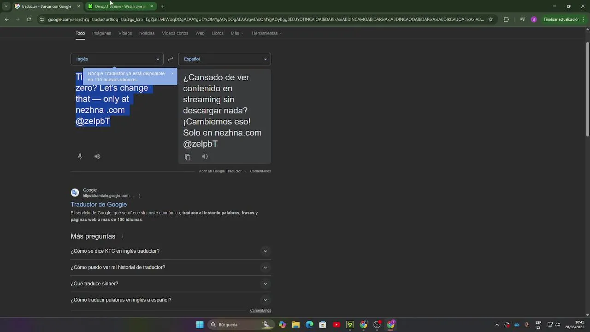
Task: Switch to the Videos search tab
Action: (125, 33)
